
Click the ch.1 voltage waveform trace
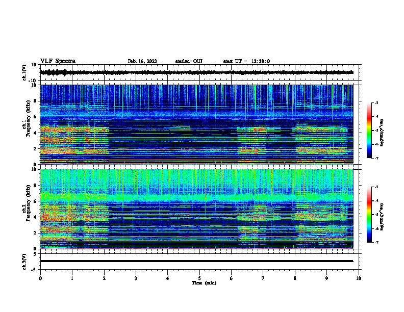pyautogui.click(x=196, y=72)
